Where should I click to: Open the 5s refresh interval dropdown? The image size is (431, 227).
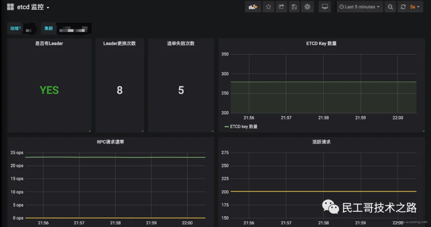415,7
